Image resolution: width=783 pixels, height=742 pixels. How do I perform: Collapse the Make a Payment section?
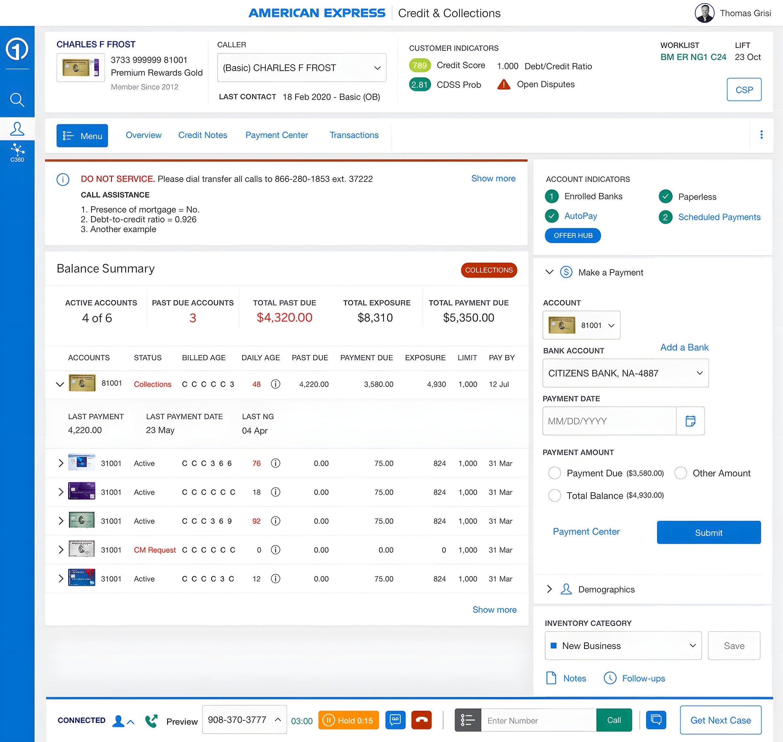(549, 272)
